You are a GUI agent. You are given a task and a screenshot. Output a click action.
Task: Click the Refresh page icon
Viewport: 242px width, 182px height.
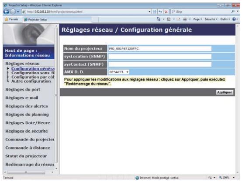coord(160,12)
